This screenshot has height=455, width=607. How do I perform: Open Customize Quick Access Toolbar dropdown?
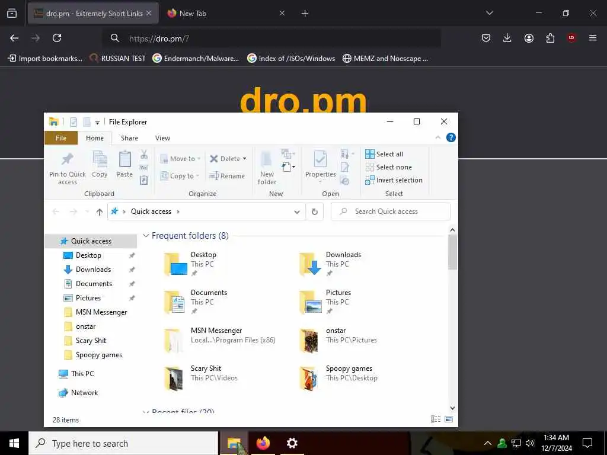(97, 122)
